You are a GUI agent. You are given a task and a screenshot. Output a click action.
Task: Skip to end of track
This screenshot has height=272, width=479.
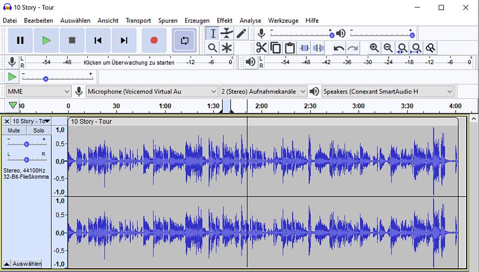[124, 40]
